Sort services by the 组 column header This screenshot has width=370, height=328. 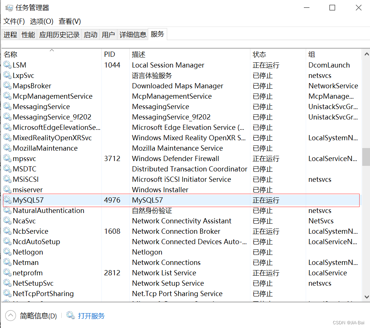click(x=334, y=54)
